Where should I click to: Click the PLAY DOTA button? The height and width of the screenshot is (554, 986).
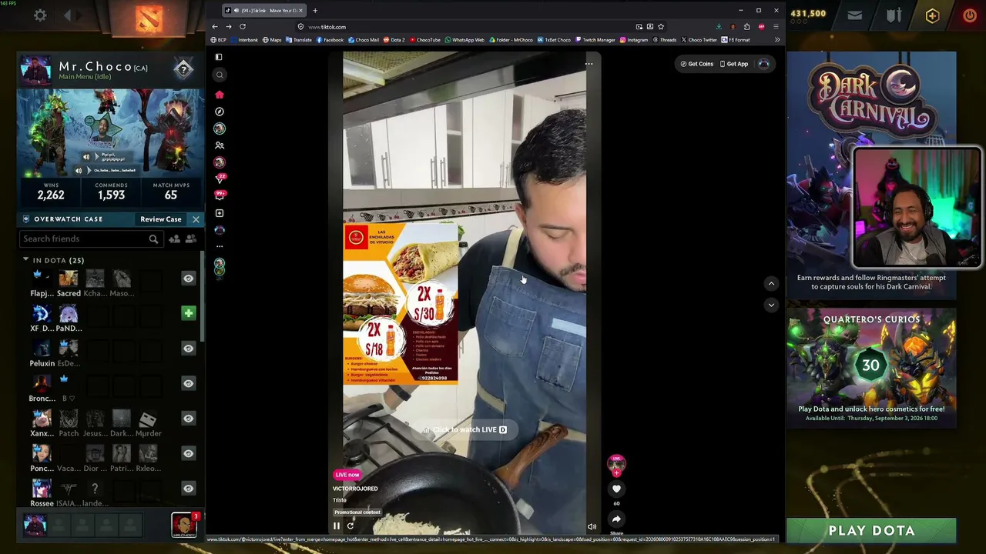(x=871, y=530)
